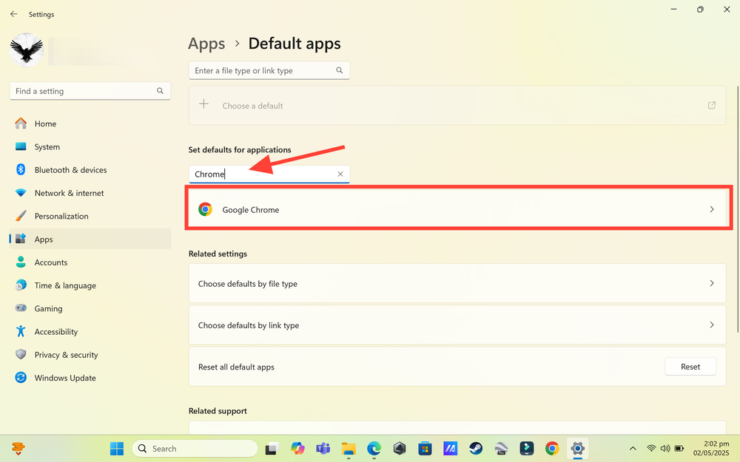This screenshot has height=462, width=740.
Task: Open the profile avatar with eagle picture
Action: click(x=27, y=50)
